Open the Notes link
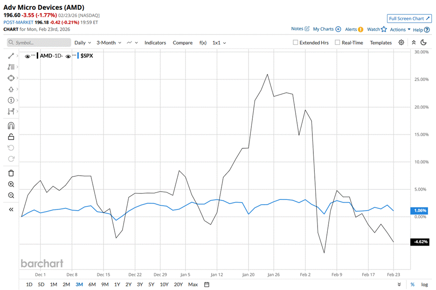The image size is (436, 290). [297, 28]
